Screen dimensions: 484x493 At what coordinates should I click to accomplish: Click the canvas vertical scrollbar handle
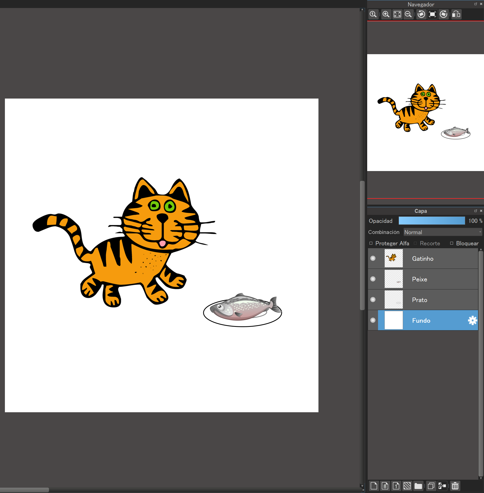click(362, 245)
